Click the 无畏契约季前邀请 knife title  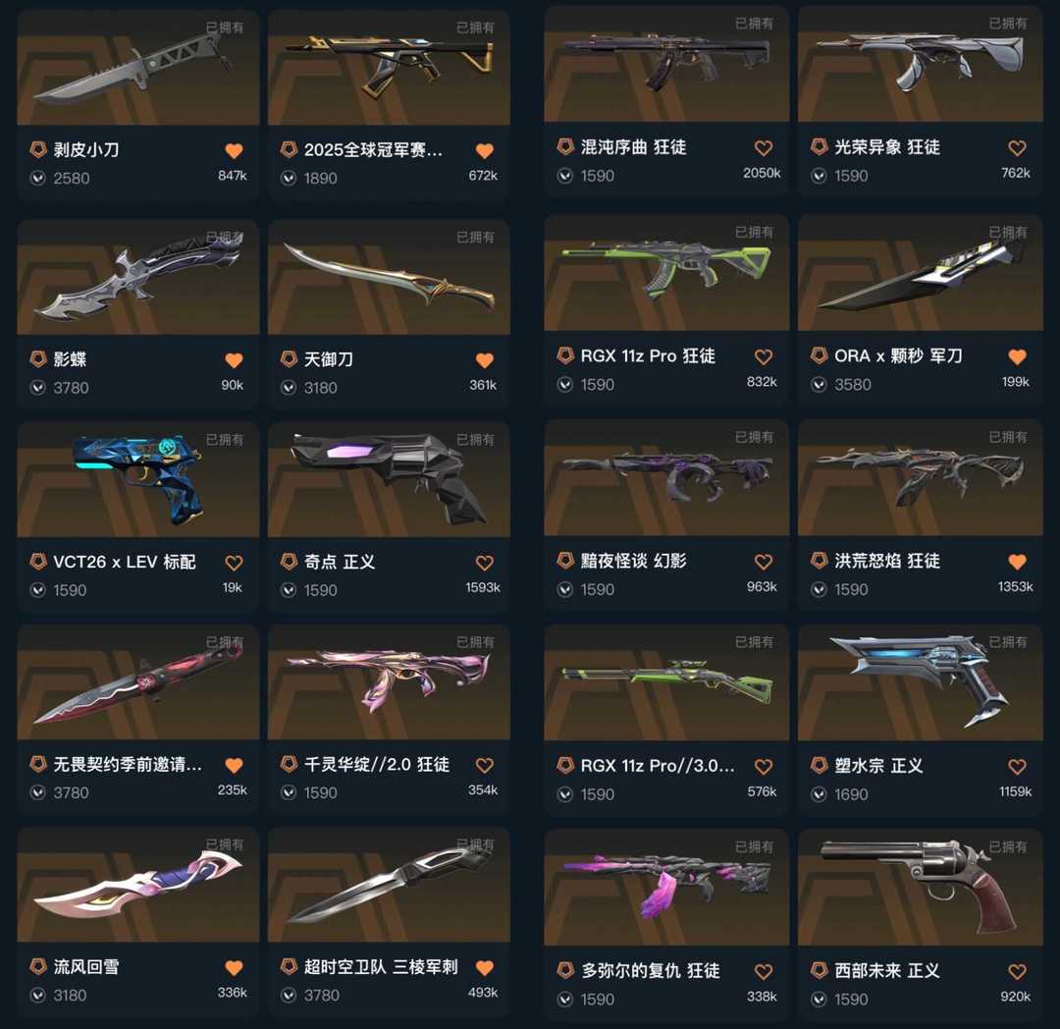pyautogui.click(x=127, y=765)
